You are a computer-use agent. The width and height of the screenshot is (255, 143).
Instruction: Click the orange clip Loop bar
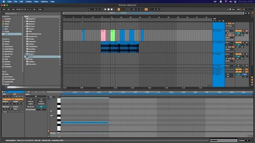point(13,99)
